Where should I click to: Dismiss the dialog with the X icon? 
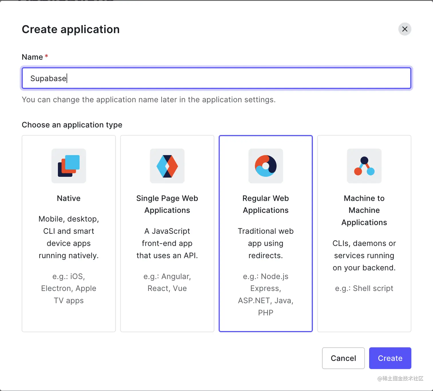[405, 29]
